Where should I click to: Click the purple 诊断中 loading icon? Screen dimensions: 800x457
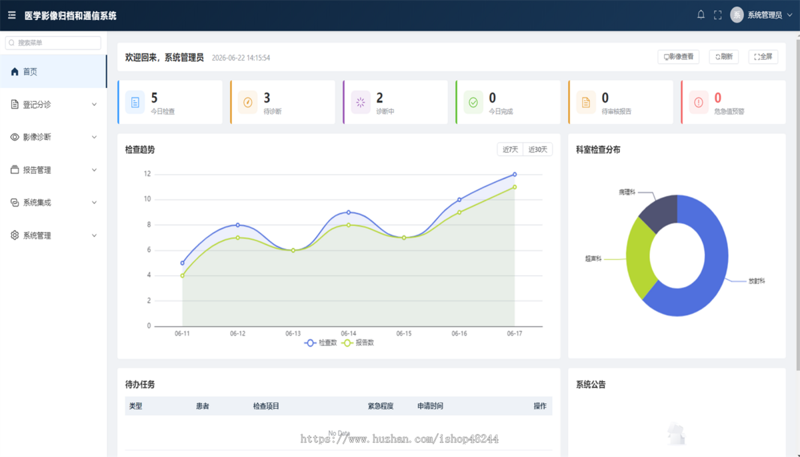(361, 103)
